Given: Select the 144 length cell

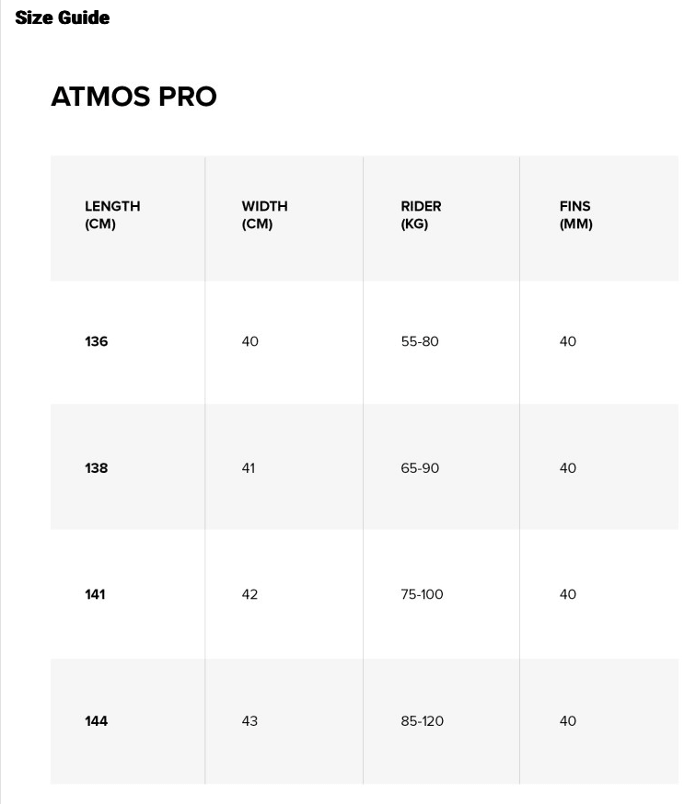Looking at the screenshot, I should pos(97,721).
